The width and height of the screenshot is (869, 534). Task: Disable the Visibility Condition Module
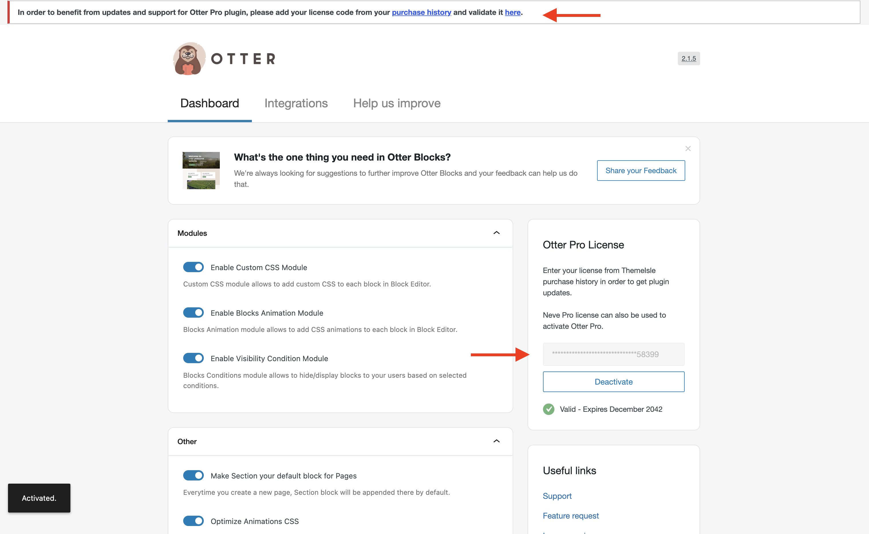193,358
